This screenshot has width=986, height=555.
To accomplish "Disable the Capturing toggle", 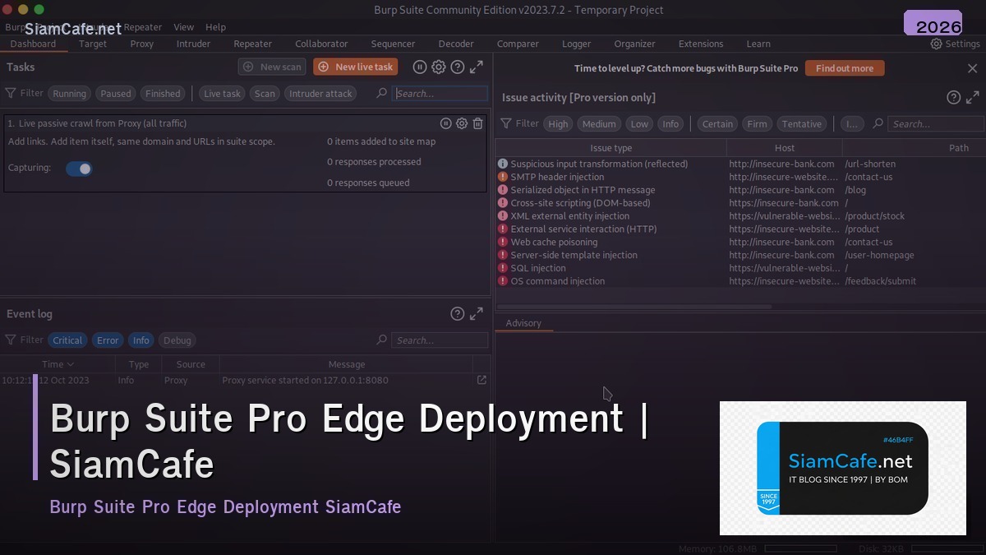I will tap(79, 168).
